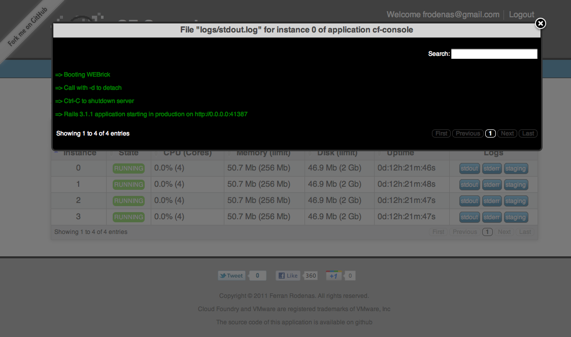Click RUNNING badge for instance 2
571x337 pixels.
[128, 201]
